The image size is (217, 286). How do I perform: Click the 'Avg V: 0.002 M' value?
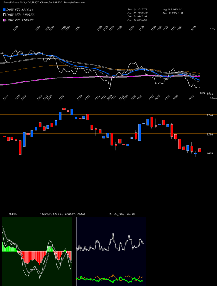click(x=172, y=9)
